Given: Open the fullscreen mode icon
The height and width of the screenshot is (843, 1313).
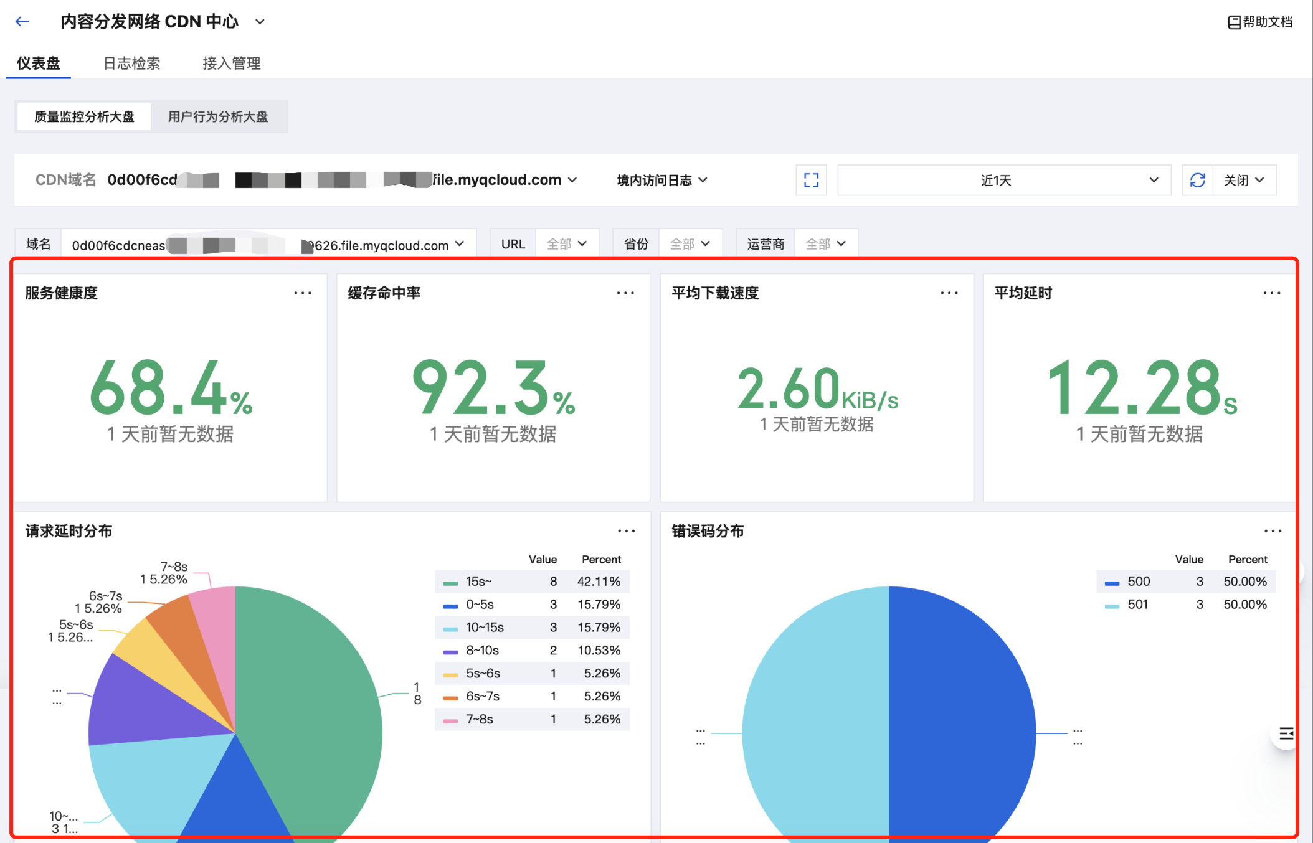Looking at the screenshot, I should point(811,181).
